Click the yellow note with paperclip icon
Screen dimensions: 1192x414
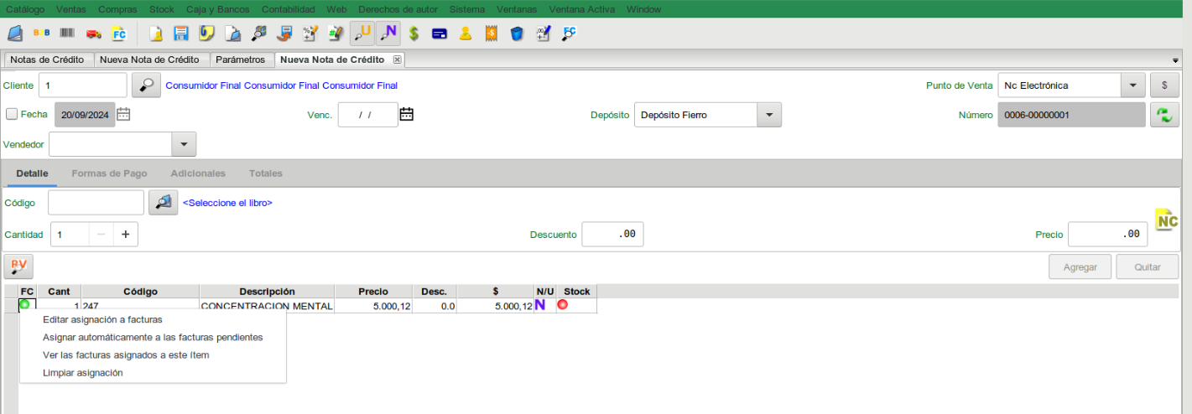point(206,34)
